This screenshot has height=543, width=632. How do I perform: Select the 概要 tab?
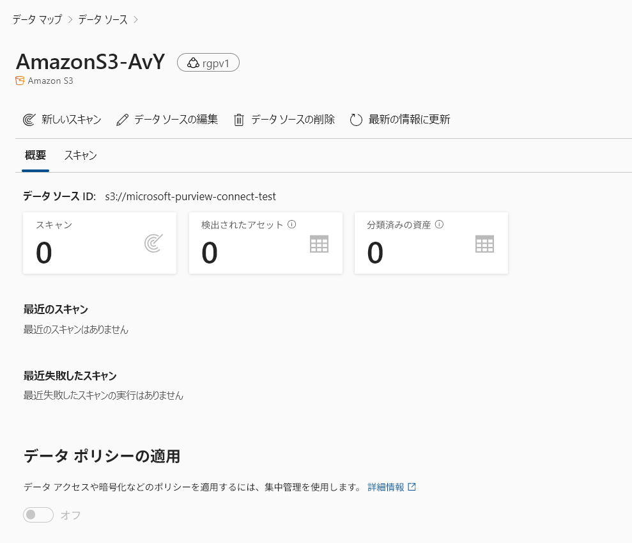35,155
